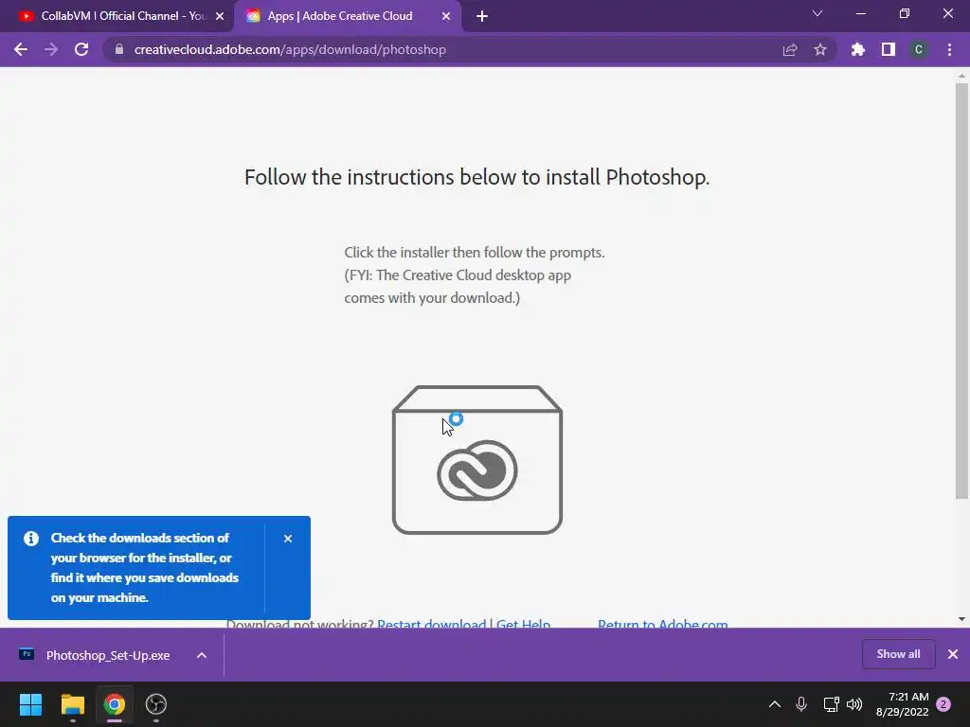970x727 pixels.
Task: Click text 'Click the installer then follow the prompts.'
Action: 475,252
